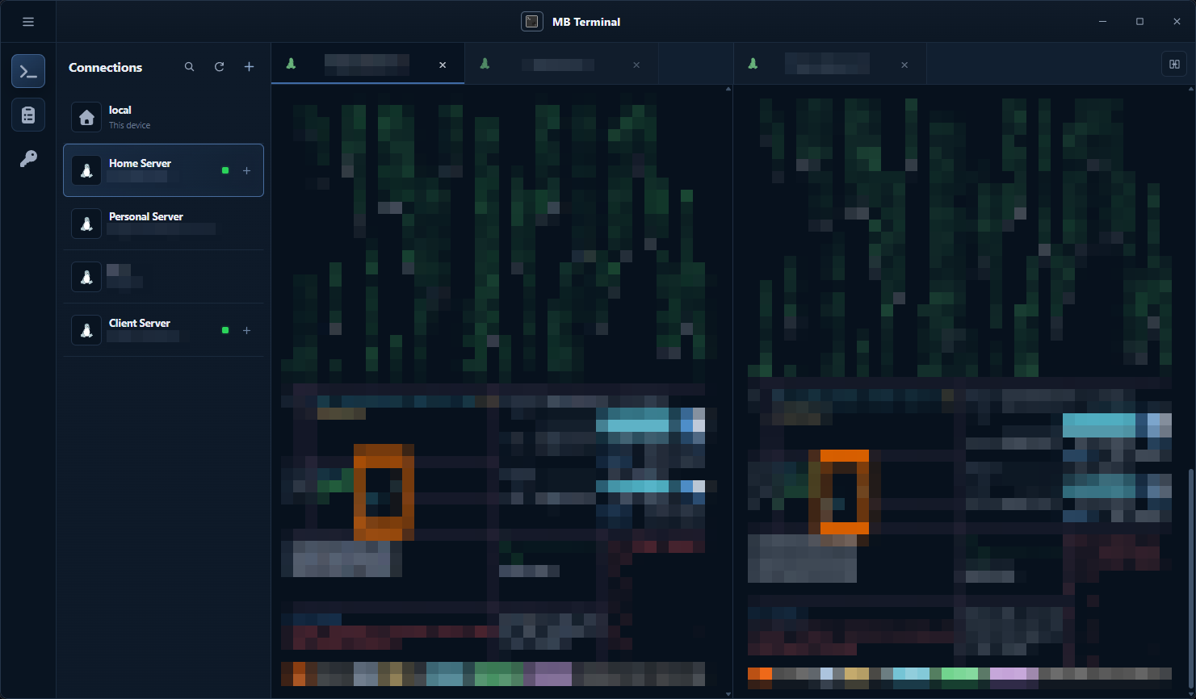Click the MB Terminal title text
Viewport: 1196px width, 699px height.
coord(586,22)
